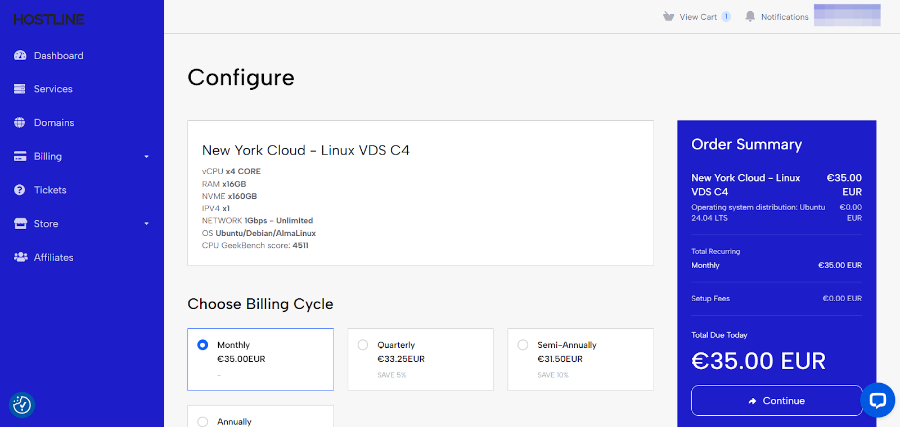Click the Semi-Annually €31.50EUR price
This screenshot has width=900, height=427.
560,359
